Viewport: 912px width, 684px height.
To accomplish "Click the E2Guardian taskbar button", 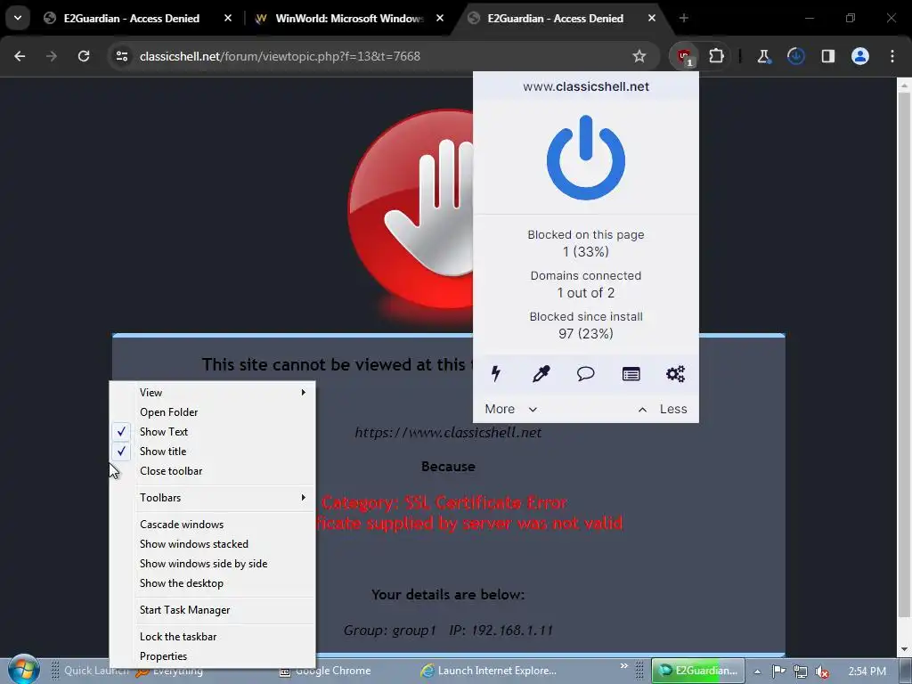I will point(698,671).
